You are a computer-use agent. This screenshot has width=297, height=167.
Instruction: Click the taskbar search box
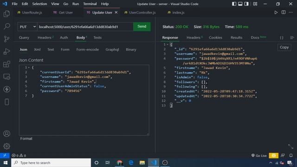click(x=51, y=163)
